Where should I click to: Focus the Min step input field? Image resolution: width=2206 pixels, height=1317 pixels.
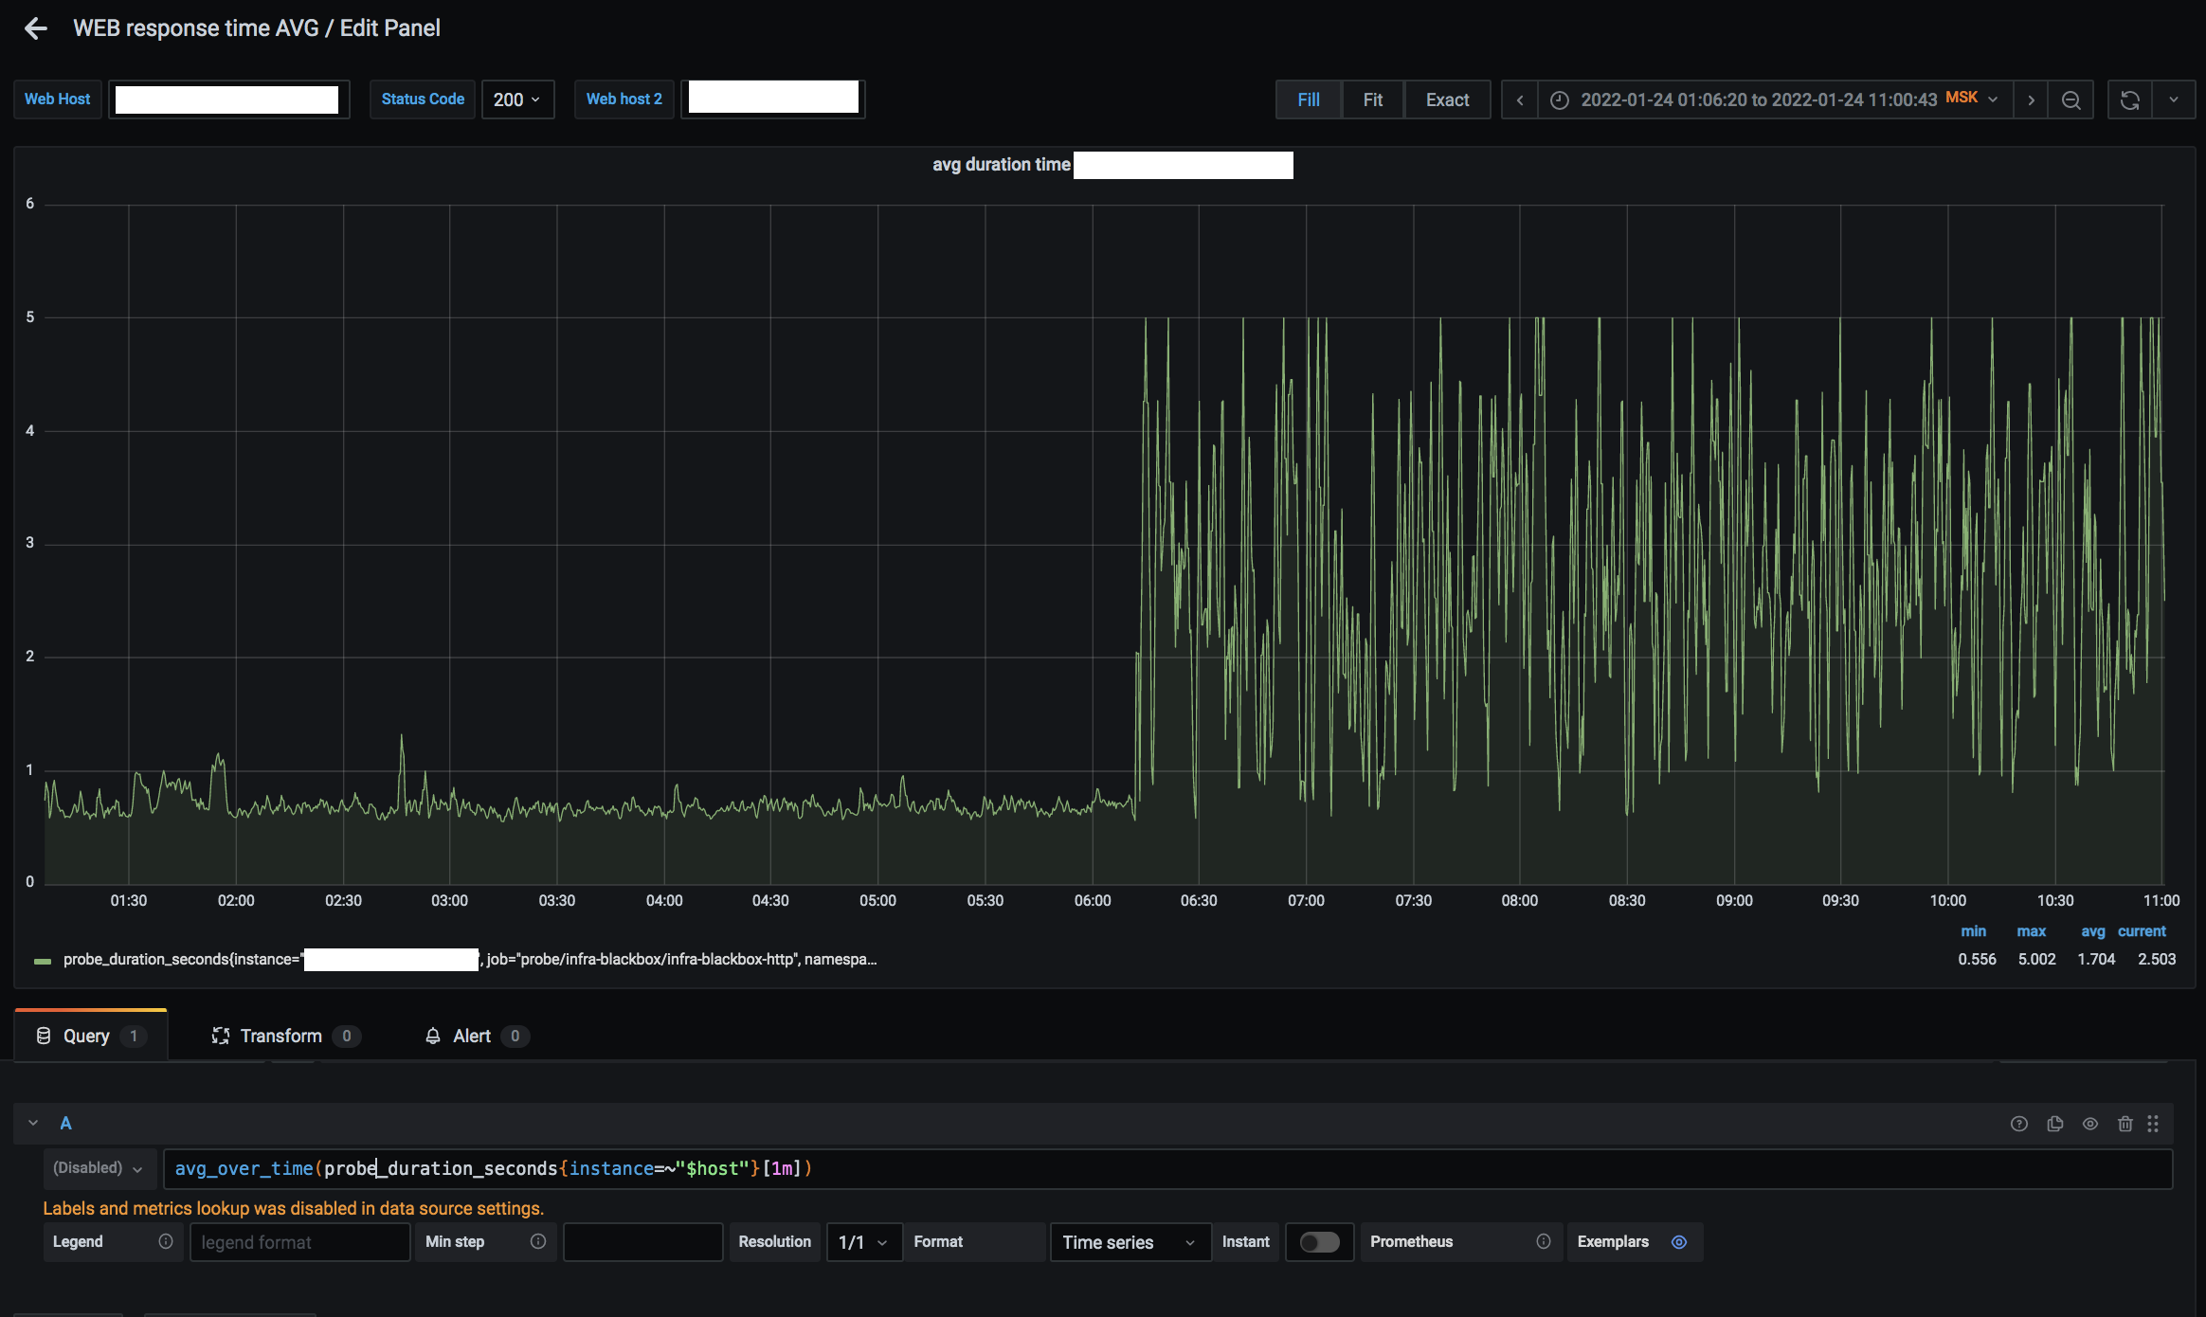coord(642,1242)
